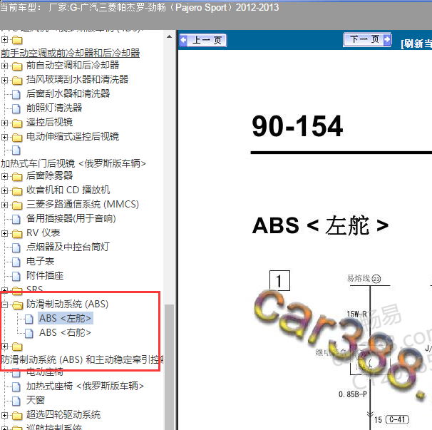Expand the 后窗除雾器 folder
The image size is (432, 430).
coord(4,176)
